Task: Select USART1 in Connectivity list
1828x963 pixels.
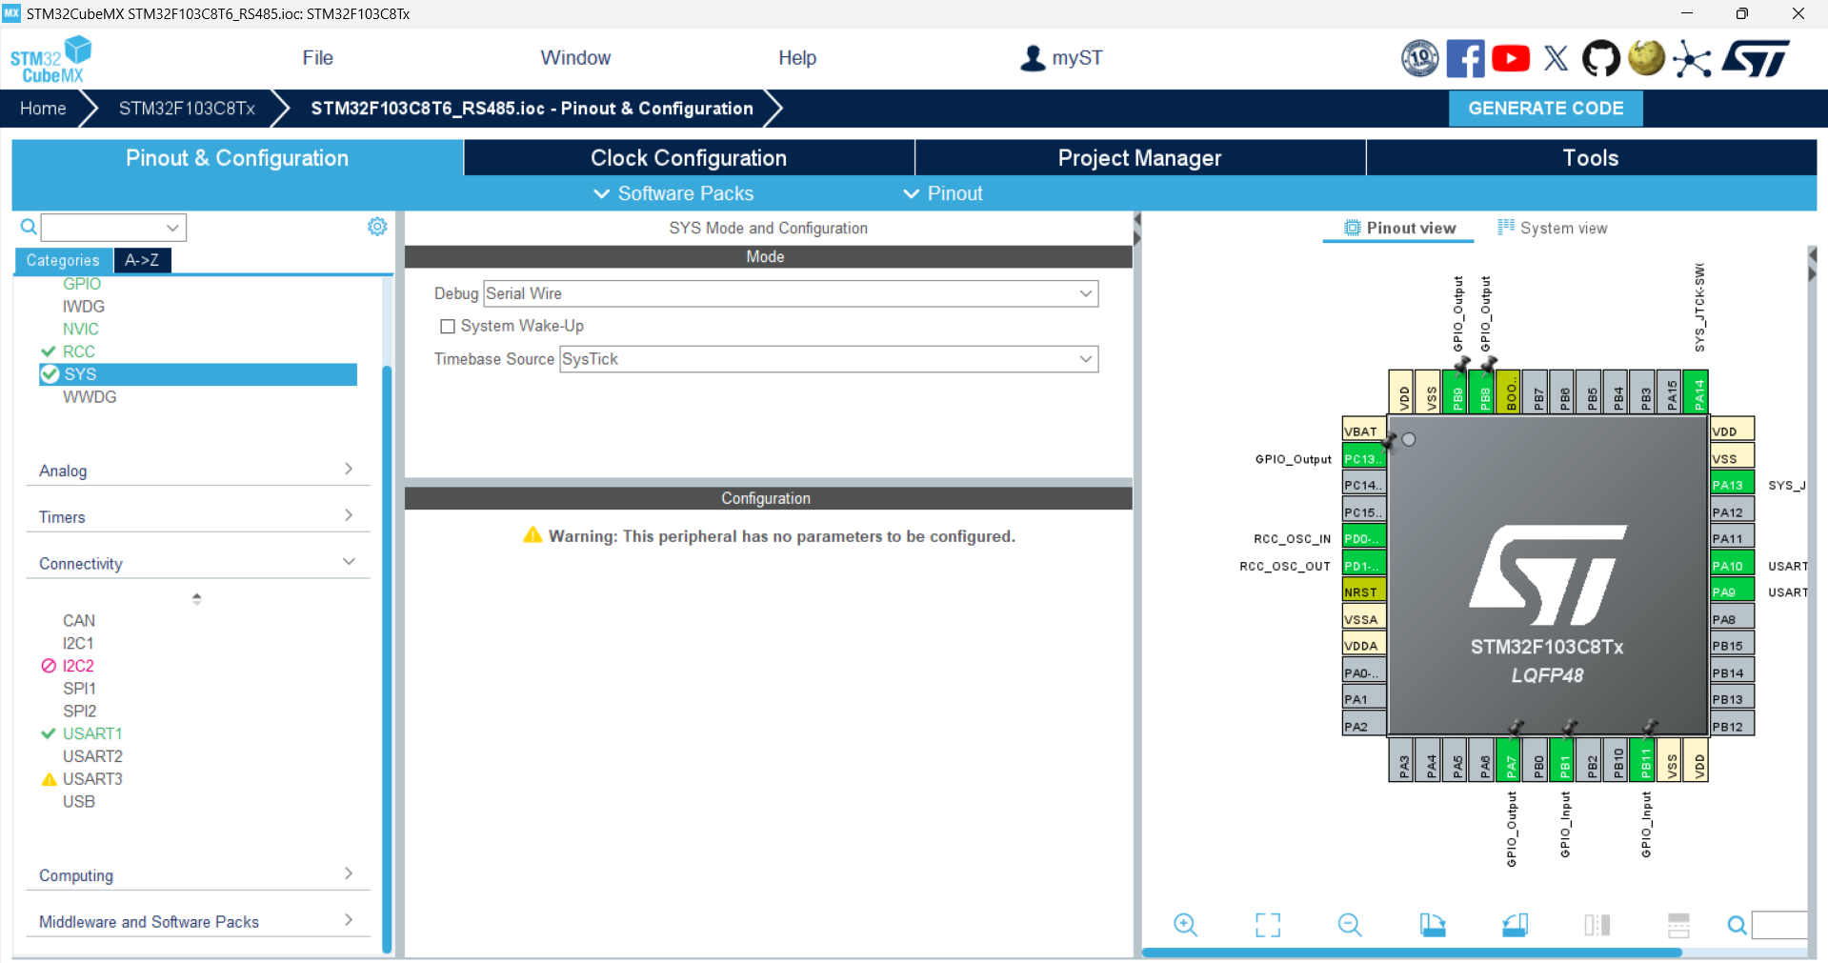Action: click(92, 733)
